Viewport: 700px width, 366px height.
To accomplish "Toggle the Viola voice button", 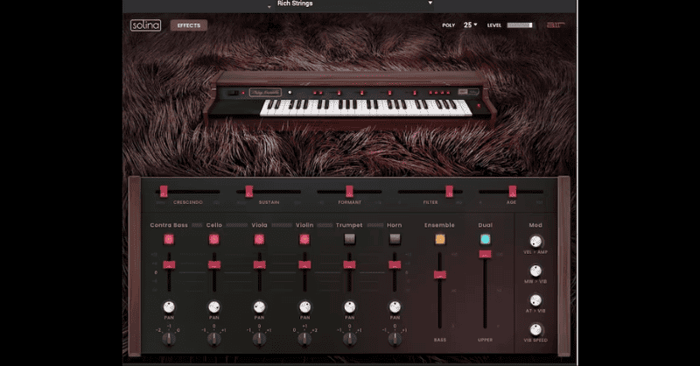I will [259, 240].
